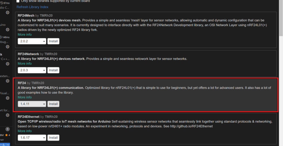Expand the RF24Network version selector 2.0.3
The image size is (283, 146).
(x=32, y=70)
